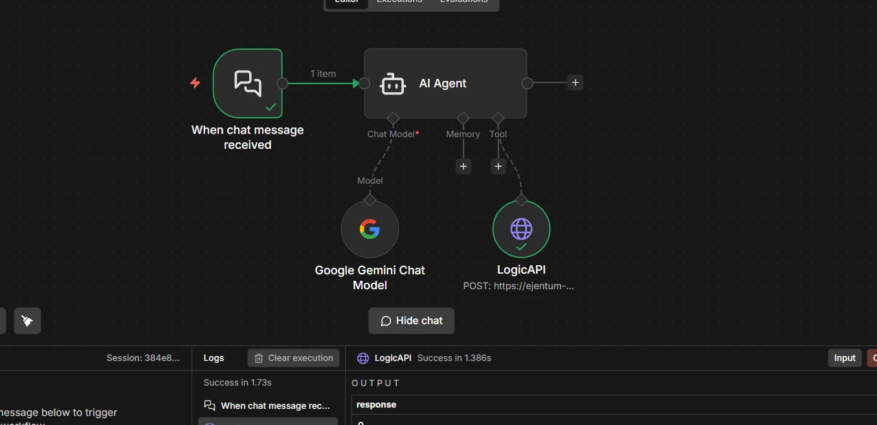This screenshot has width=877, height=425.
Task: Open the Evaluations tab
Action: (463, 1)
